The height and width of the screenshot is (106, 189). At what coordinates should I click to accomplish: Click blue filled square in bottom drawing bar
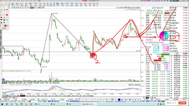(x=119, y=100)
